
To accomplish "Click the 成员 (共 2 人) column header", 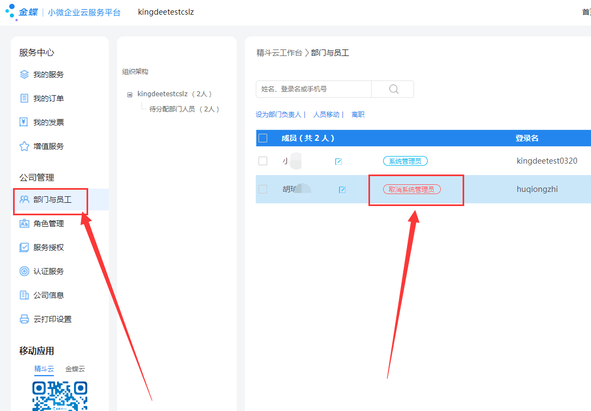I will (307, 138).
